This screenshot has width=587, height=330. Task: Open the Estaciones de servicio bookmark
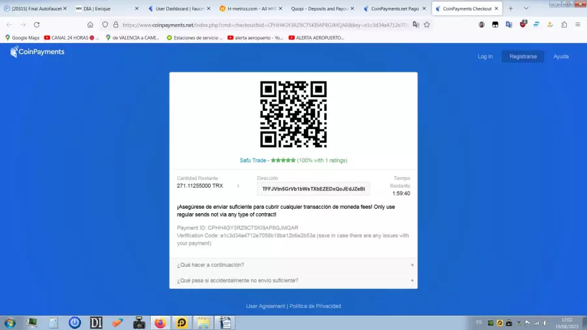point(194,38)
